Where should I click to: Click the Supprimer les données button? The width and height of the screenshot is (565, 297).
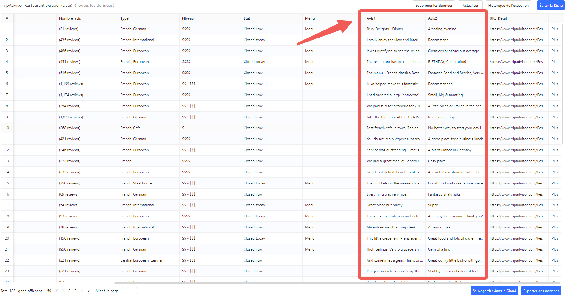434,6
